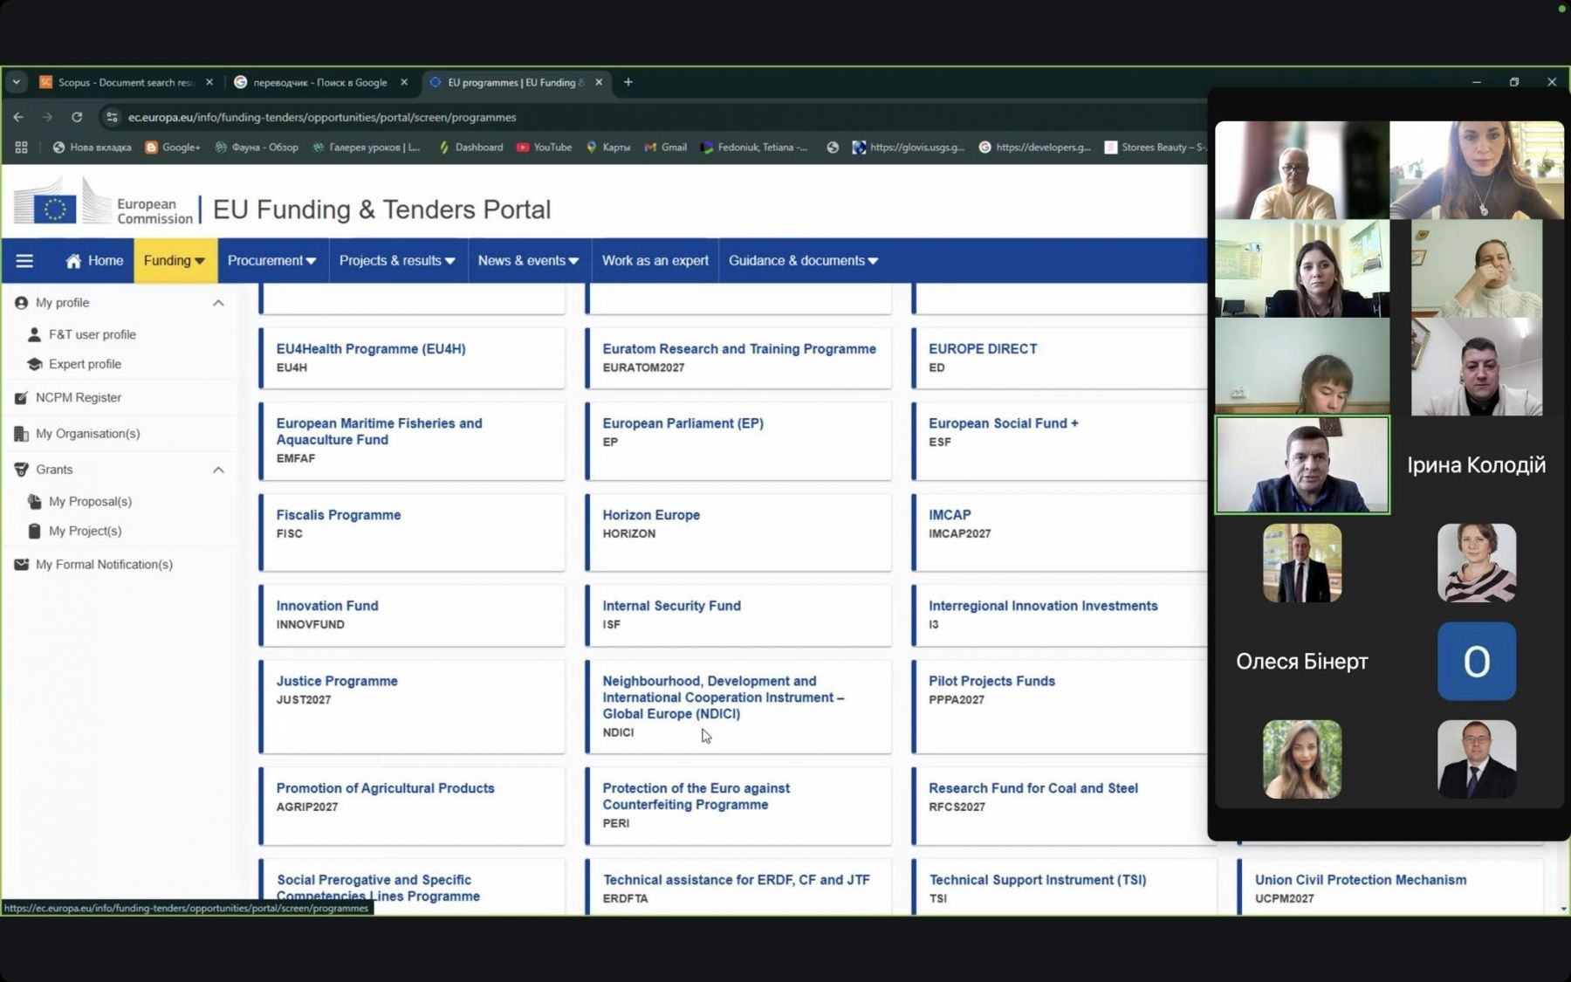The image size is (1571, 982).
Task: Close the EU programmes tab
Action: point(599,82)
